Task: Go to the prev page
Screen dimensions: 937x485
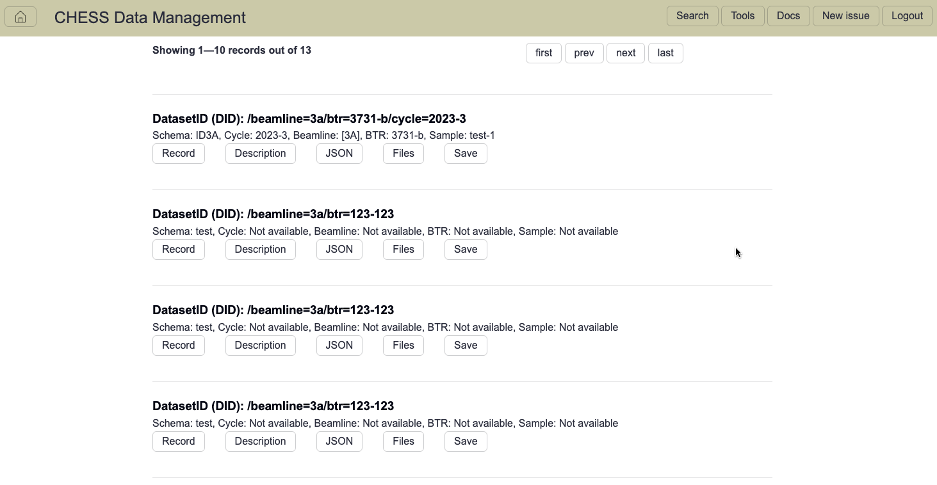Action: pos(584,53)
